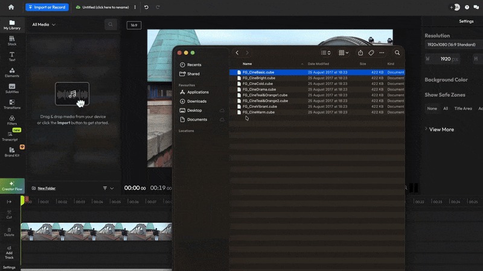The image size is (483, 271).
Task: Click the Import or Record button
Action: click(47, 7)
